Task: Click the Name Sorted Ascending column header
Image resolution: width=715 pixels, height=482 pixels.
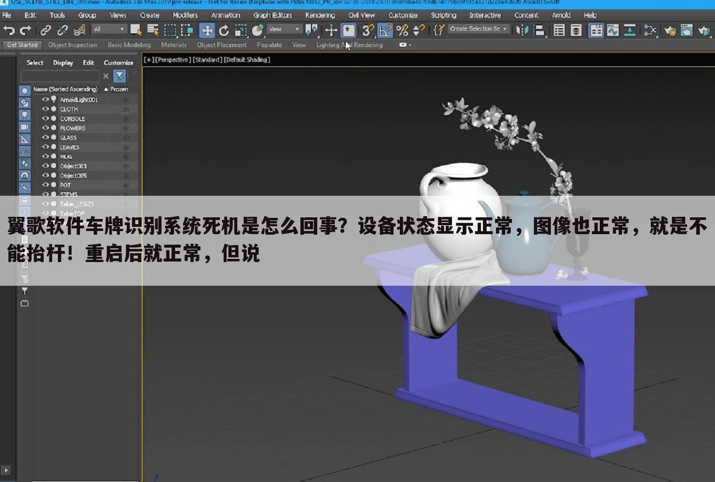Action: [x=65, y=89]
